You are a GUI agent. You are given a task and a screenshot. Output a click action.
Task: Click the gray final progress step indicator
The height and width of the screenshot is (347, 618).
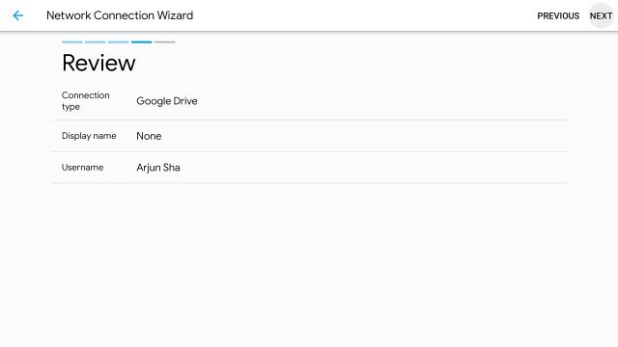(x=165, y=42)
